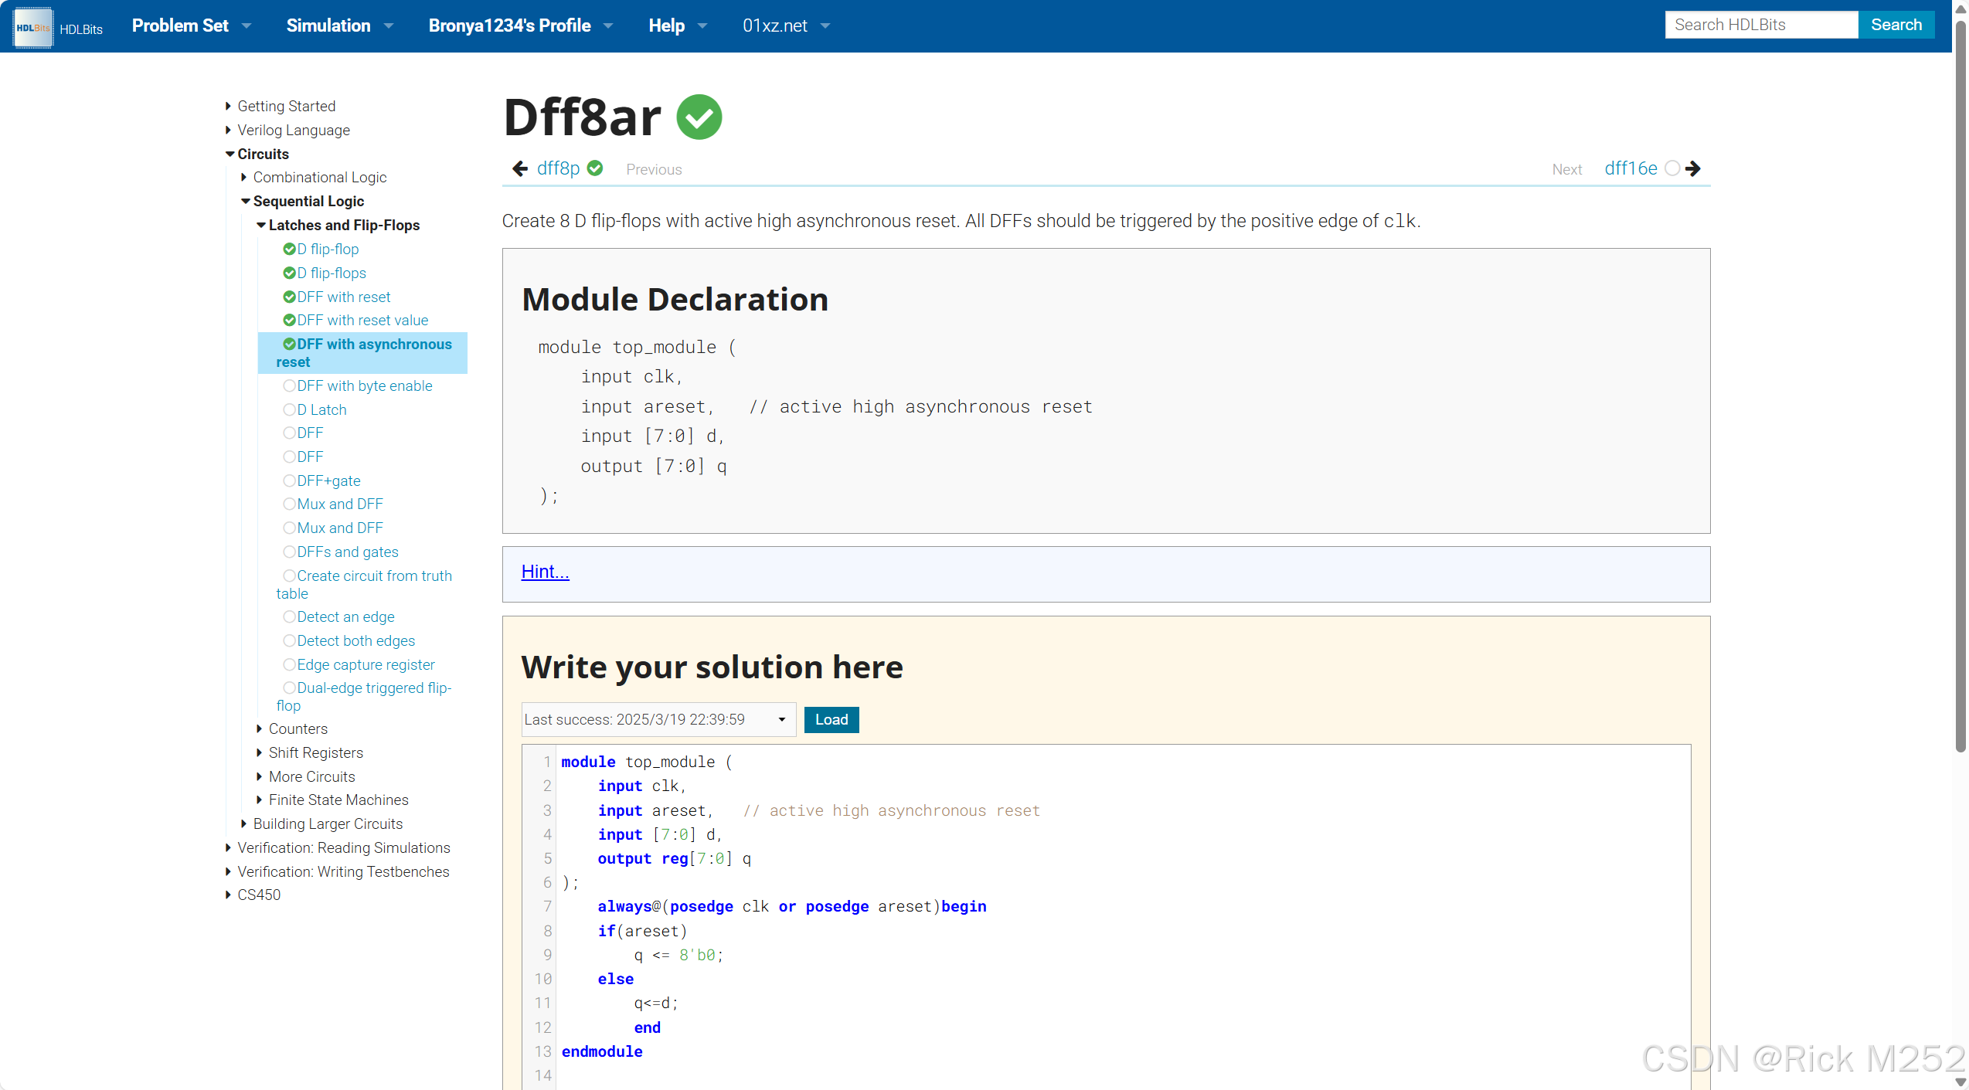Open the Hint... link
This screenshot has width=1969, height=1090.
[545, 572]
